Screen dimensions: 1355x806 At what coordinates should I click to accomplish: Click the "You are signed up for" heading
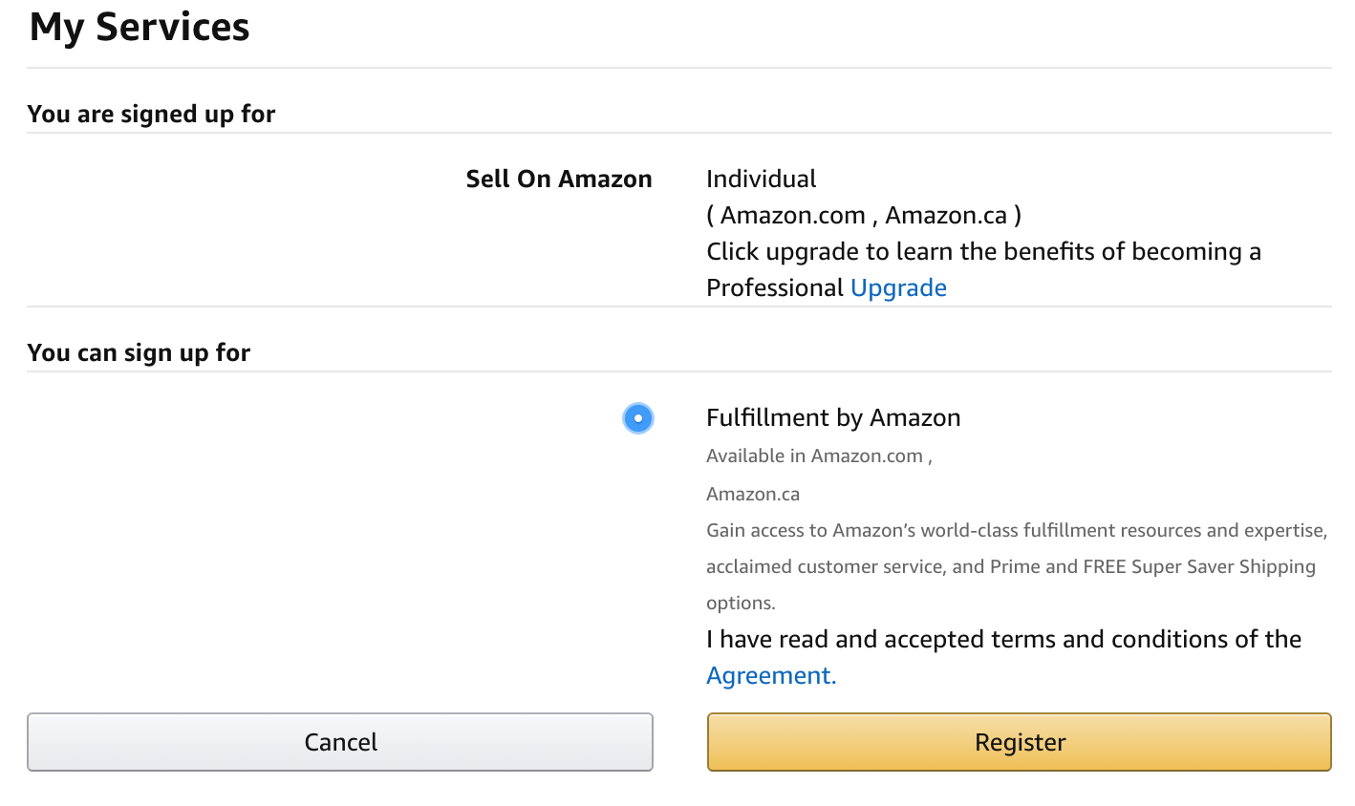[x=151, y=115]
